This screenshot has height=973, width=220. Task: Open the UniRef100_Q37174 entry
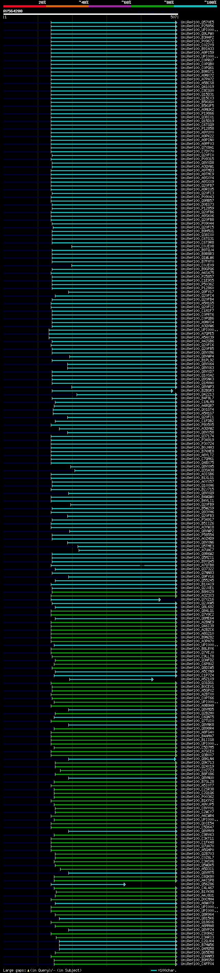(x=197, y=436)
